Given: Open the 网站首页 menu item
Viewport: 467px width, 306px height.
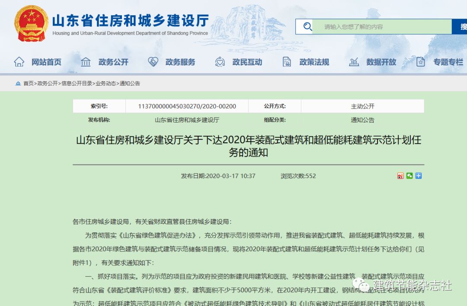Looking at the screenshot, I should pyautogui.click(x=46, y=62).
